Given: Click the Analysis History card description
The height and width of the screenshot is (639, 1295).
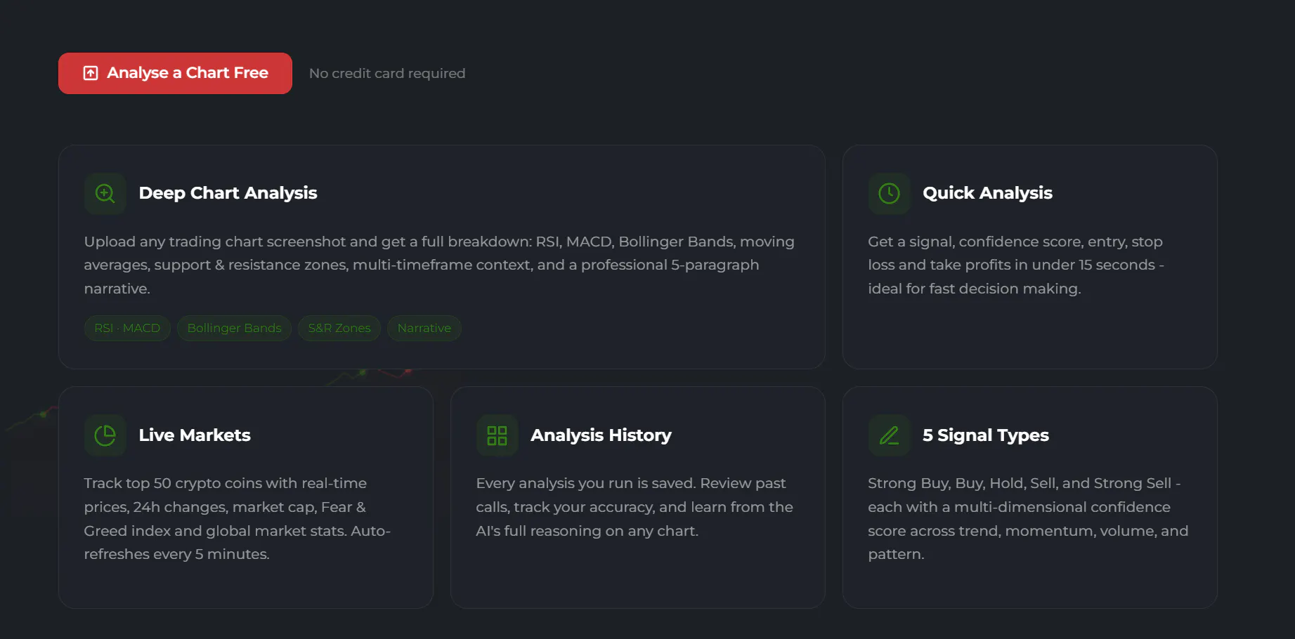Looking at the screenshot, I should (x=635, y=507).
